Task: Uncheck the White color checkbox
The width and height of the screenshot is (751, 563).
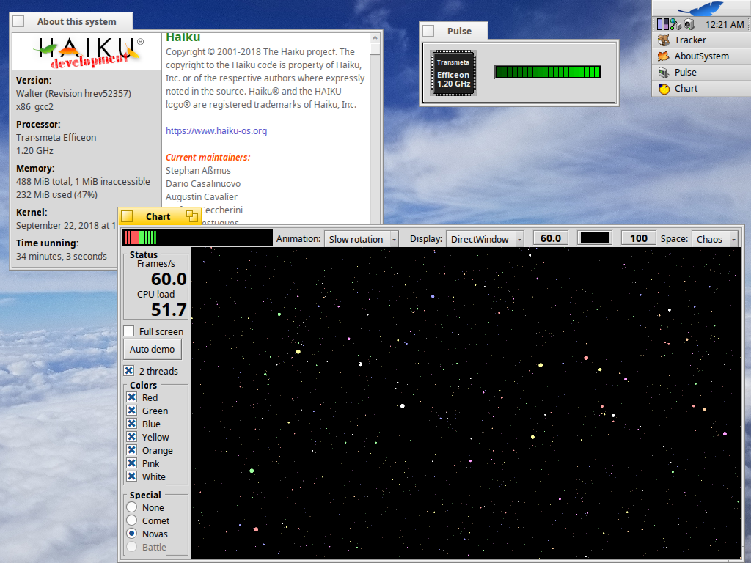Action: [x=132, y=476]
